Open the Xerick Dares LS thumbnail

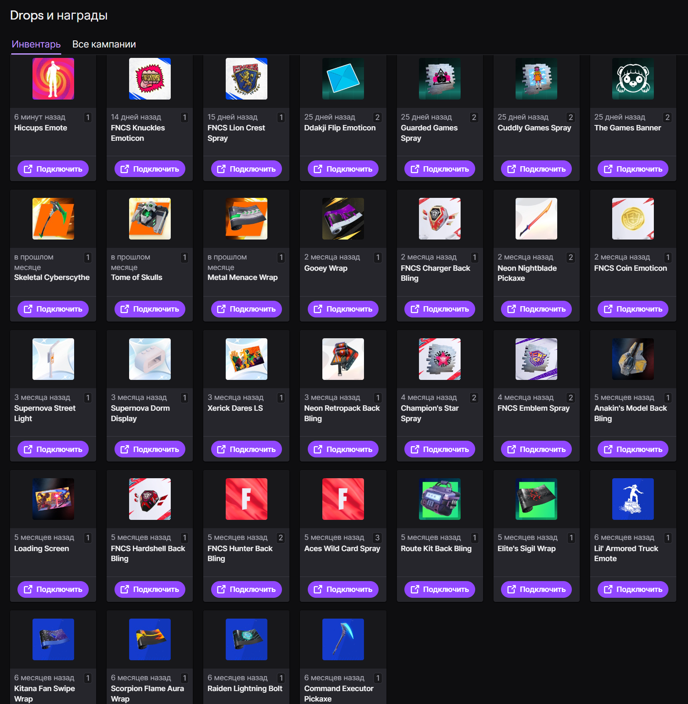[x=247, y=359]
